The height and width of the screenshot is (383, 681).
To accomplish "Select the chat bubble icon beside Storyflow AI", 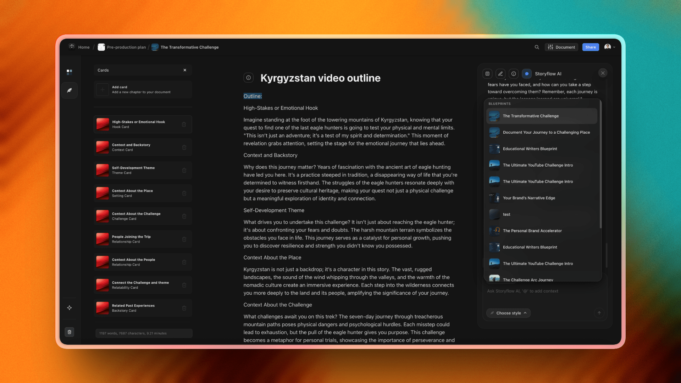I will coord(526,73).
